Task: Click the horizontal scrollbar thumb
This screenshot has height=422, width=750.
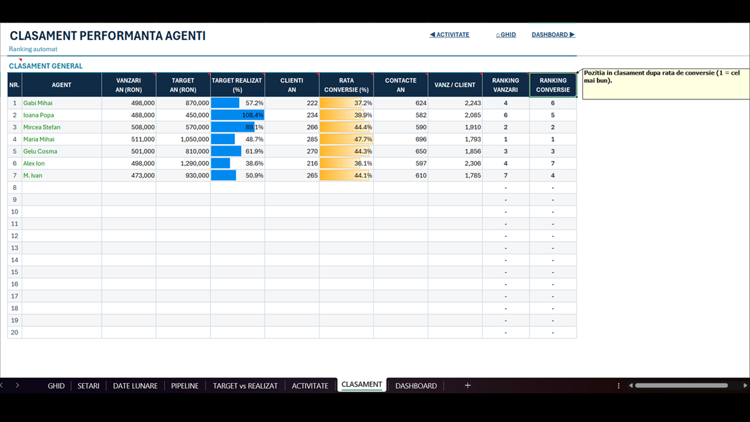Action: 681,386
